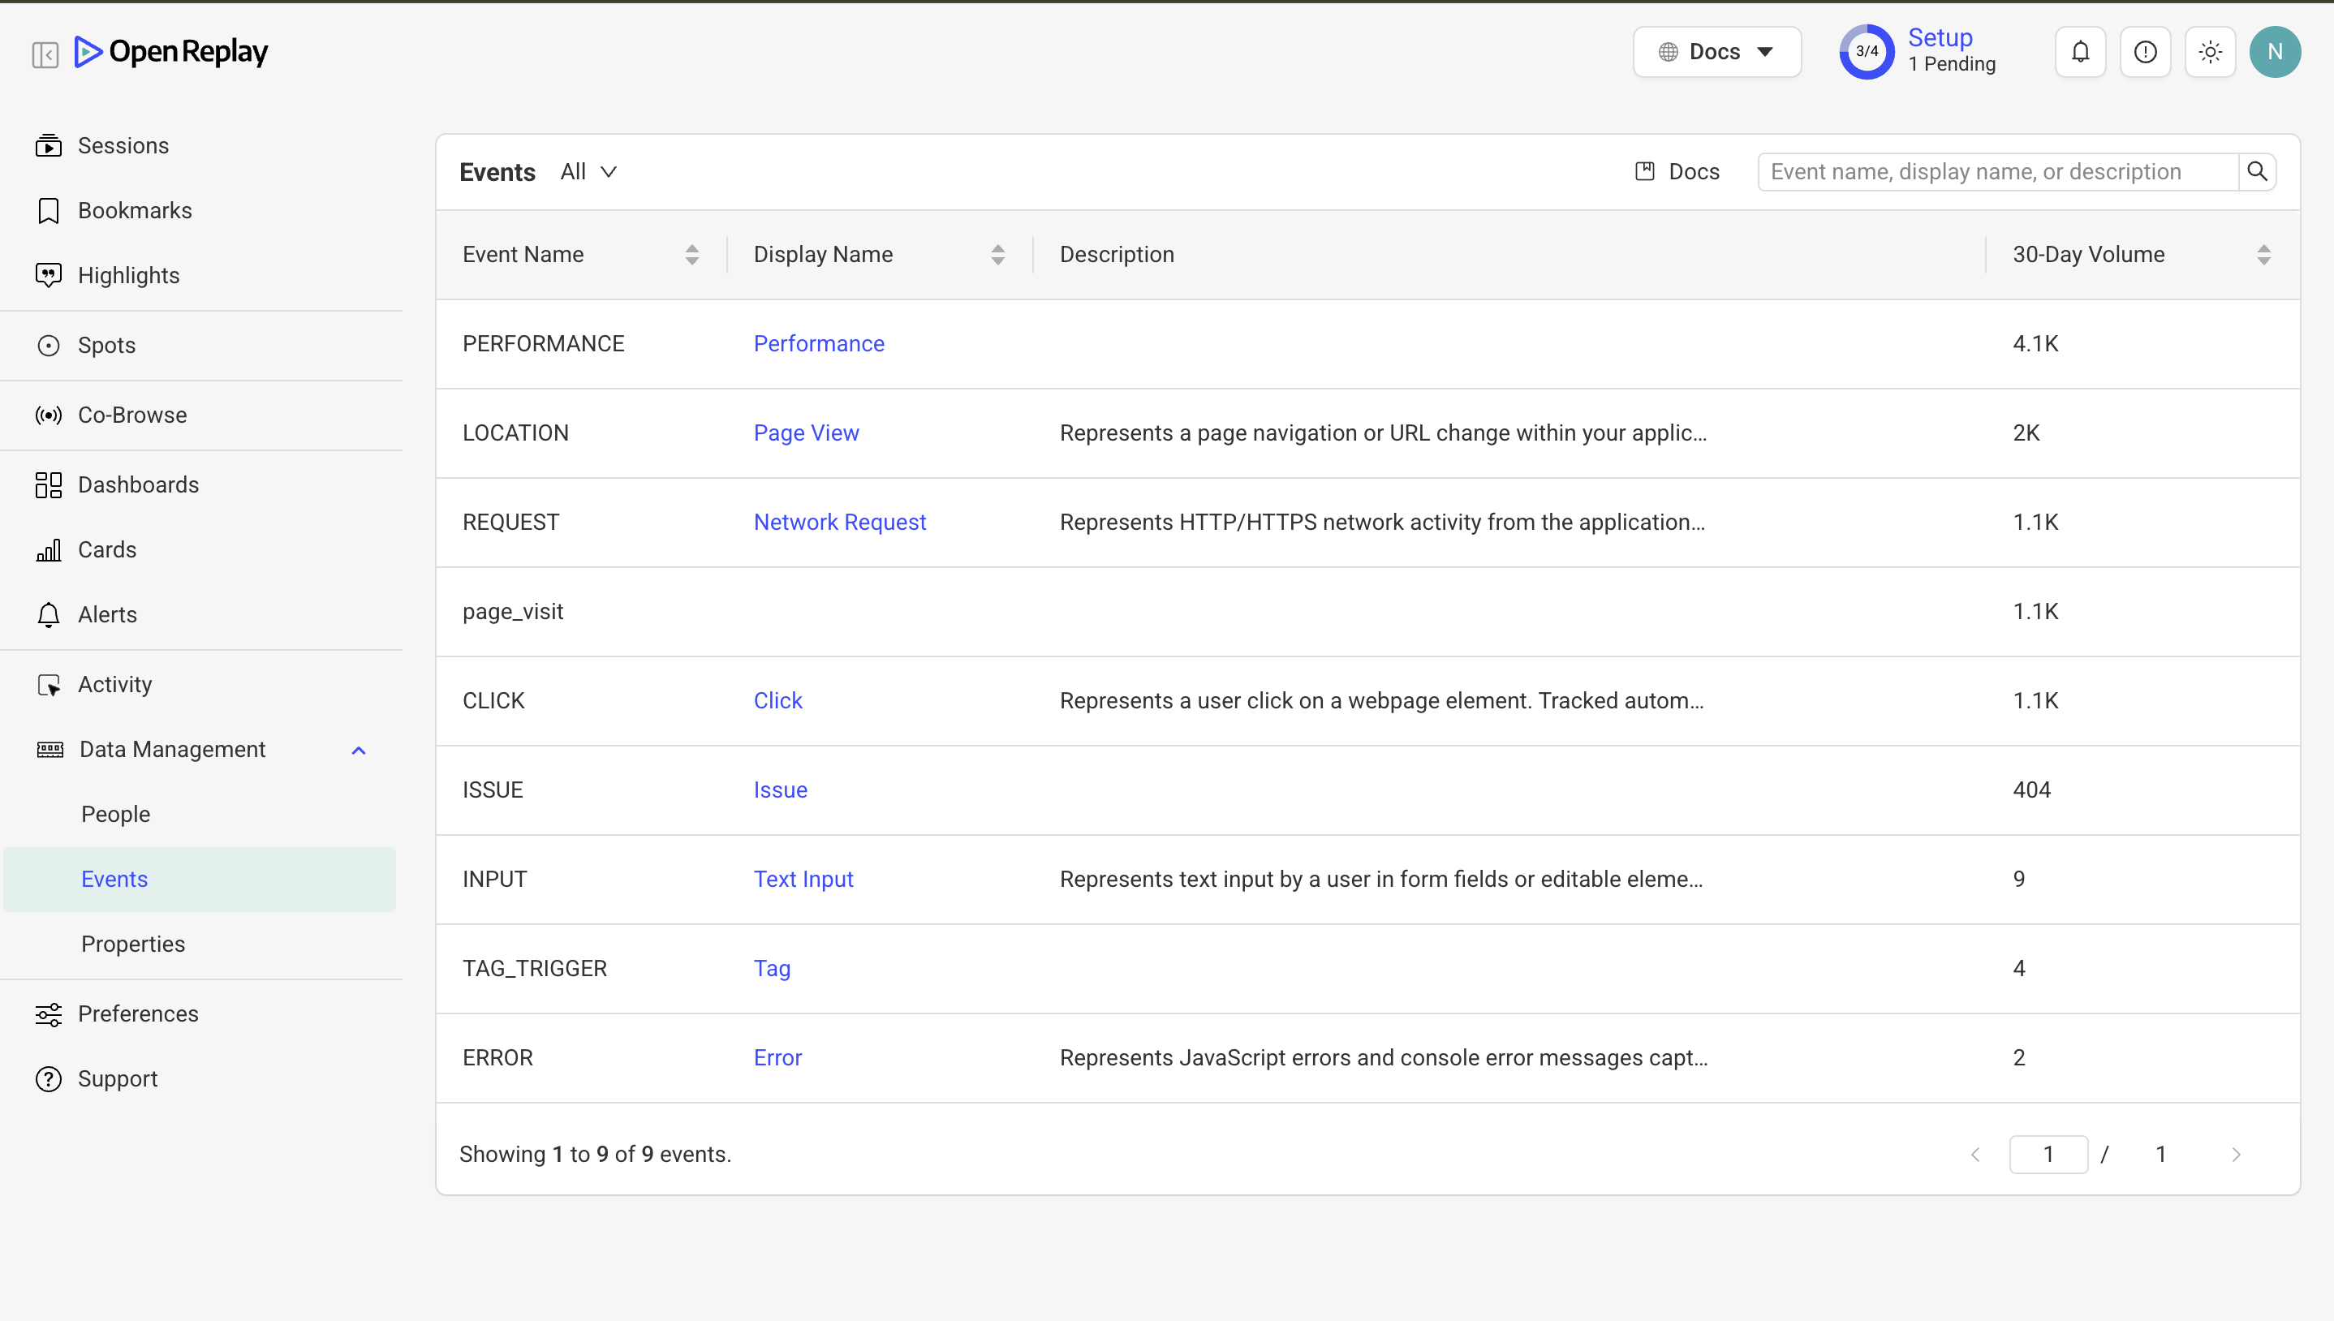This screenshot has width=2334, height=1321.
Task: Click the REQUEST event name cell
Action: click(x=510, y=522)
